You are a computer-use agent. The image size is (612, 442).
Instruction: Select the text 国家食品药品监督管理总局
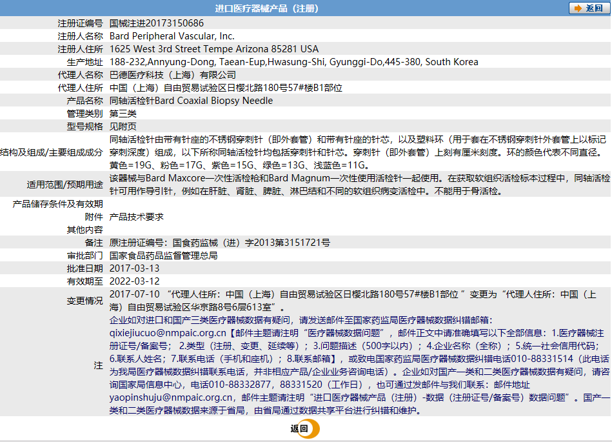point(164,256)
